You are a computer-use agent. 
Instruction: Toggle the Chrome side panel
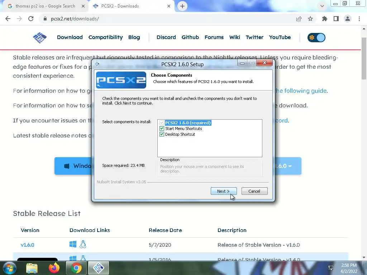[x=336, y=19]
